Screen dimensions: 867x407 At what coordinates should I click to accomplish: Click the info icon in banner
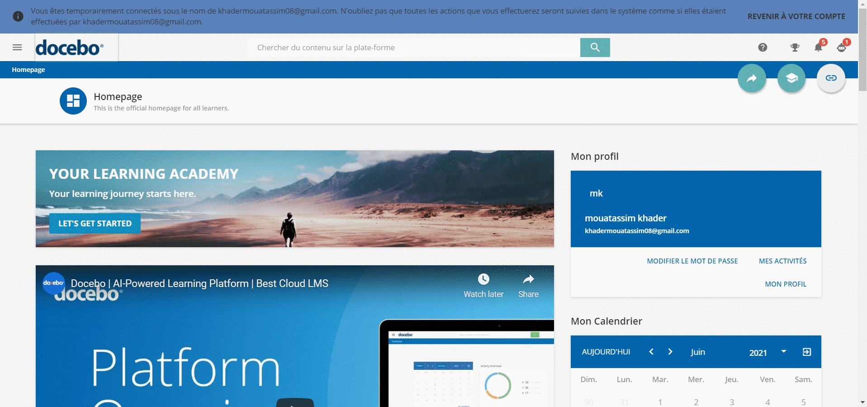[18, 16]
